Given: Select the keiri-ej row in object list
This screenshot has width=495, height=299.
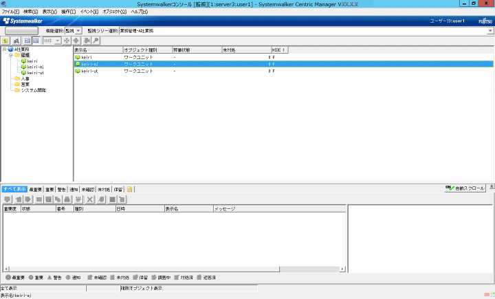Looking at the screenshot, I should pos(283,64).
